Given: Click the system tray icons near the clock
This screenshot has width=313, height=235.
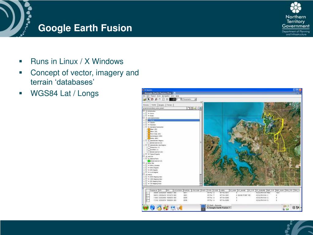Looking at the screenshot, I should [x=286, y=207].
